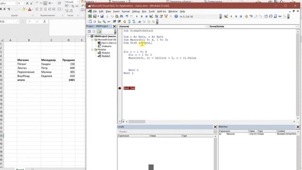Open the Tools menu

151,11
